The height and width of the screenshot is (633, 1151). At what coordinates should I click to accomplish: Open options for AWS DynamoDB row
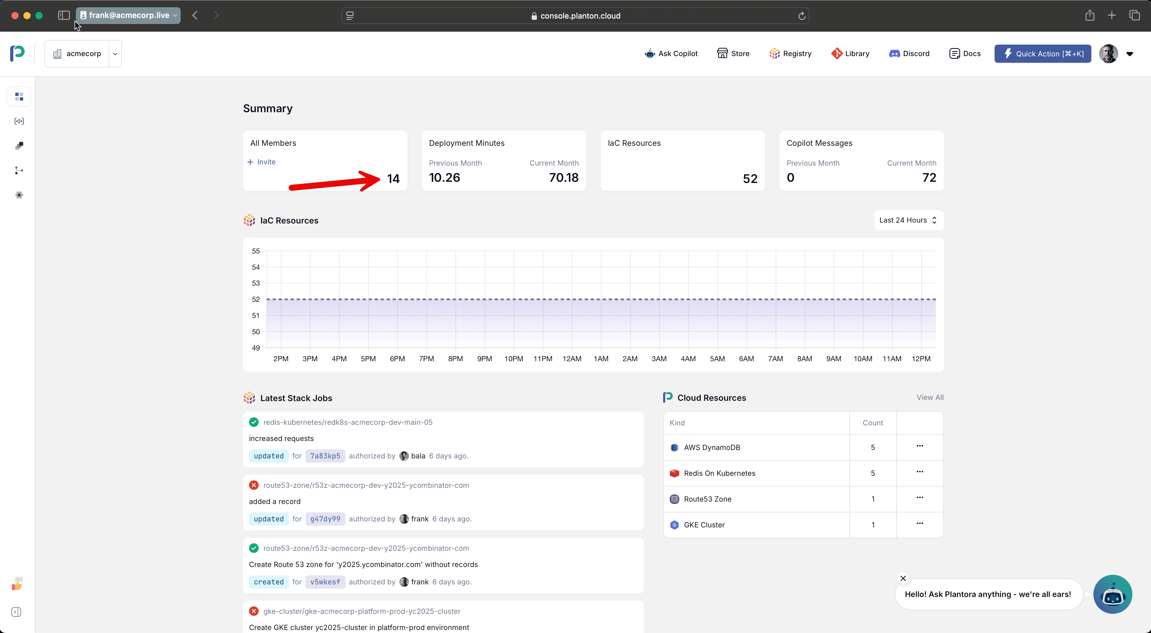click(920, 446)
